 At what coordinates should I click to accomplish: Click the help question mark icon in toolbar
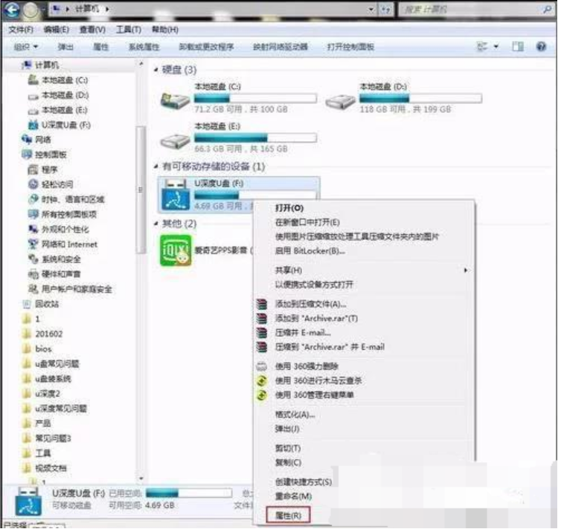(x=540, y=47)
